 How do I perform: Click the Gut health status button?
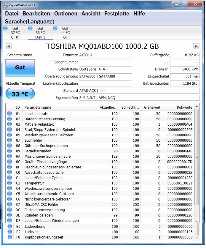tap(20, 68)
